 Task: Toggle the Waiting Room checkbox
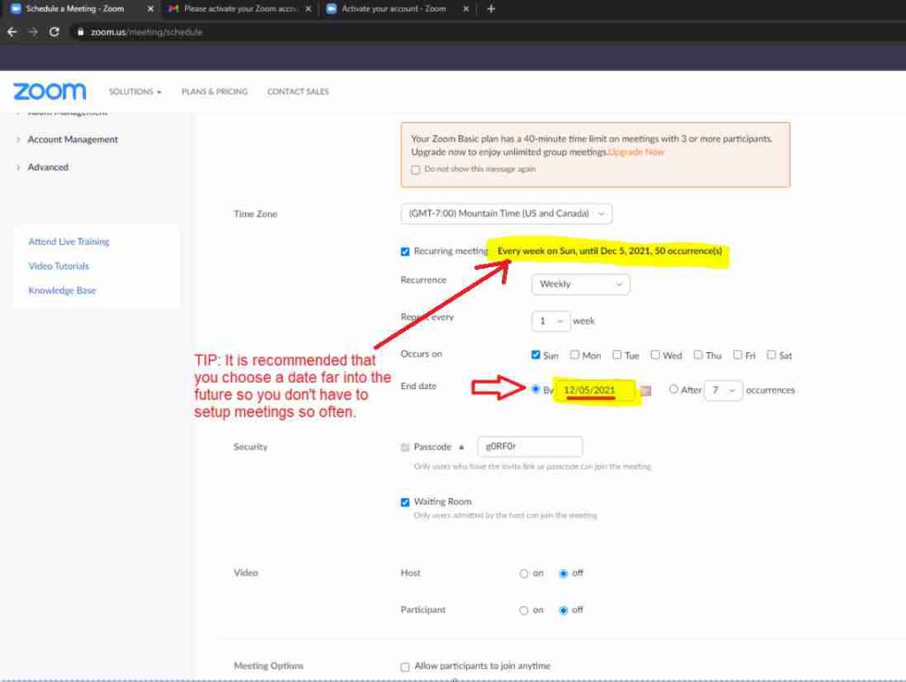(405, 502)
